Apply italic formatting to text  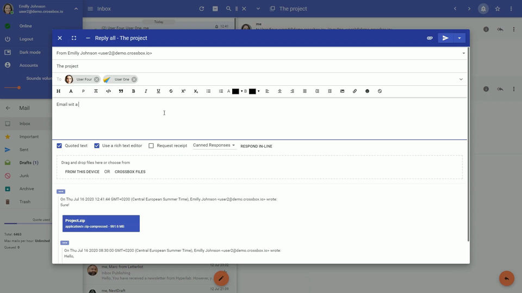coord(146,91)
